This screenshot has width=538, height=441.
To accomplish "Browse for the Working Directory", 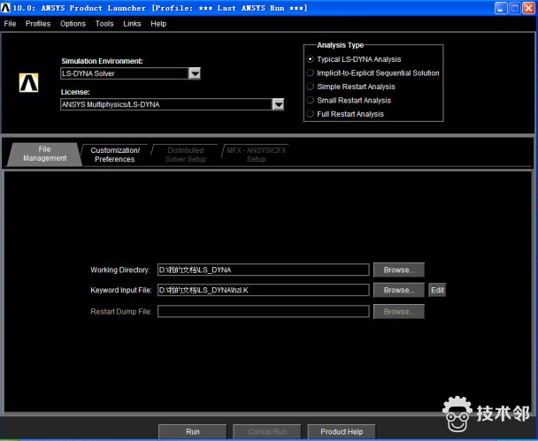I will (398, 270).
